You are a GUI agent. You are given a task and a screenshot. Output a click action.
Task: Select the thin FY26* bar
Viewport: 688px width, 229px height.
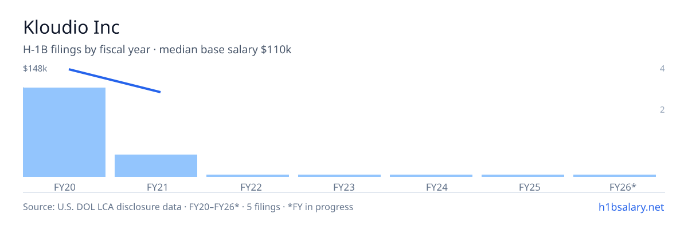615,176
